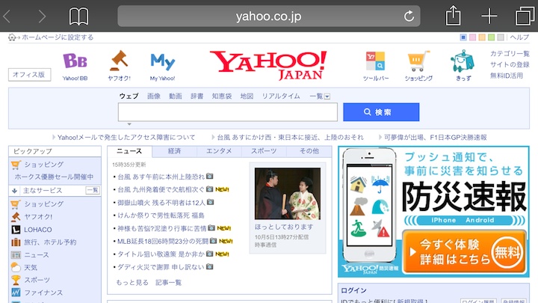Open the news photo thumbnail

point(288,194)
